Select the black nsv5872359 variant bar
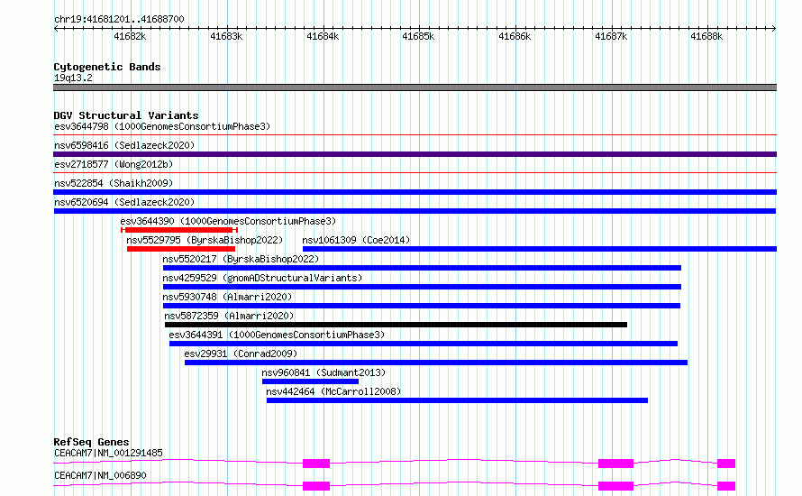The width and height of the screenshot is (802, 496). tap(396, 325)
